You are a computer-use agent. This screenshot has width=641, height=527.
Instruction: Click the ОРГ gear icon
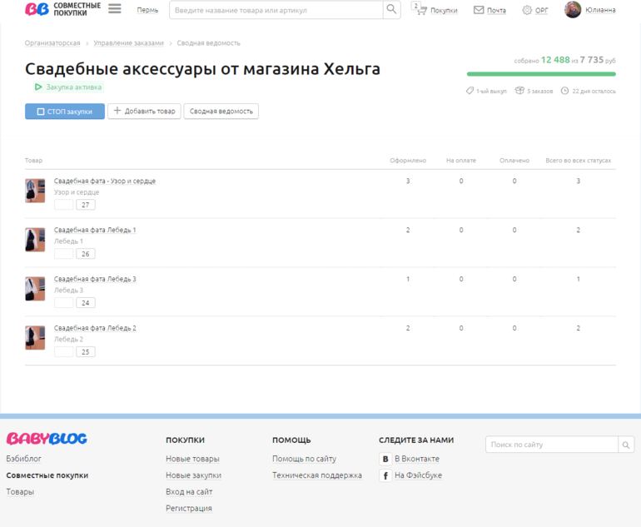click(x=527, y=10)
